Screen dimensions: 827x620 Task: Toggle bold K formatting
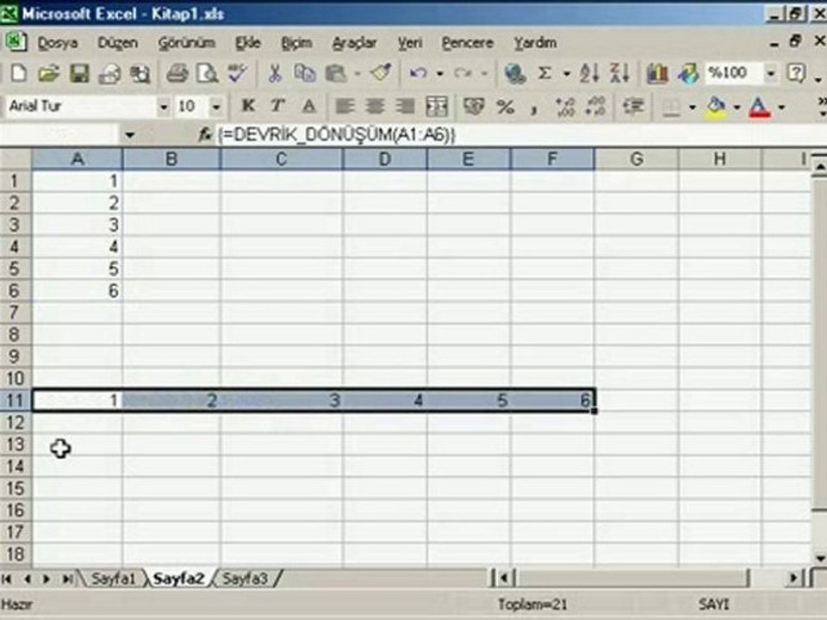click(248, 107)
